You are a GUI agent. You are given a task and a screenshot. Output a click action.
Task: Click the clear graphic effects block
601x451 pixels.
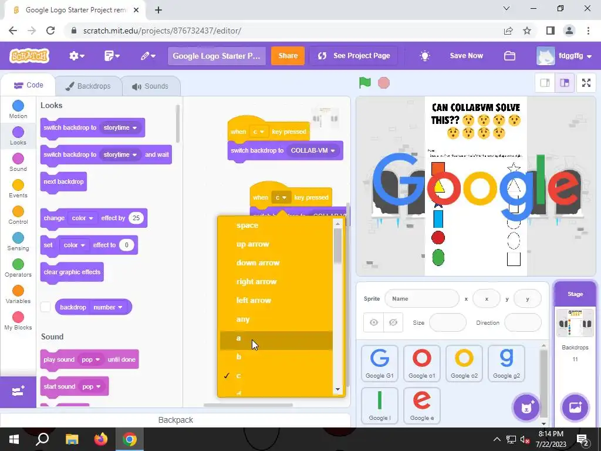click(x=72, y=272)
